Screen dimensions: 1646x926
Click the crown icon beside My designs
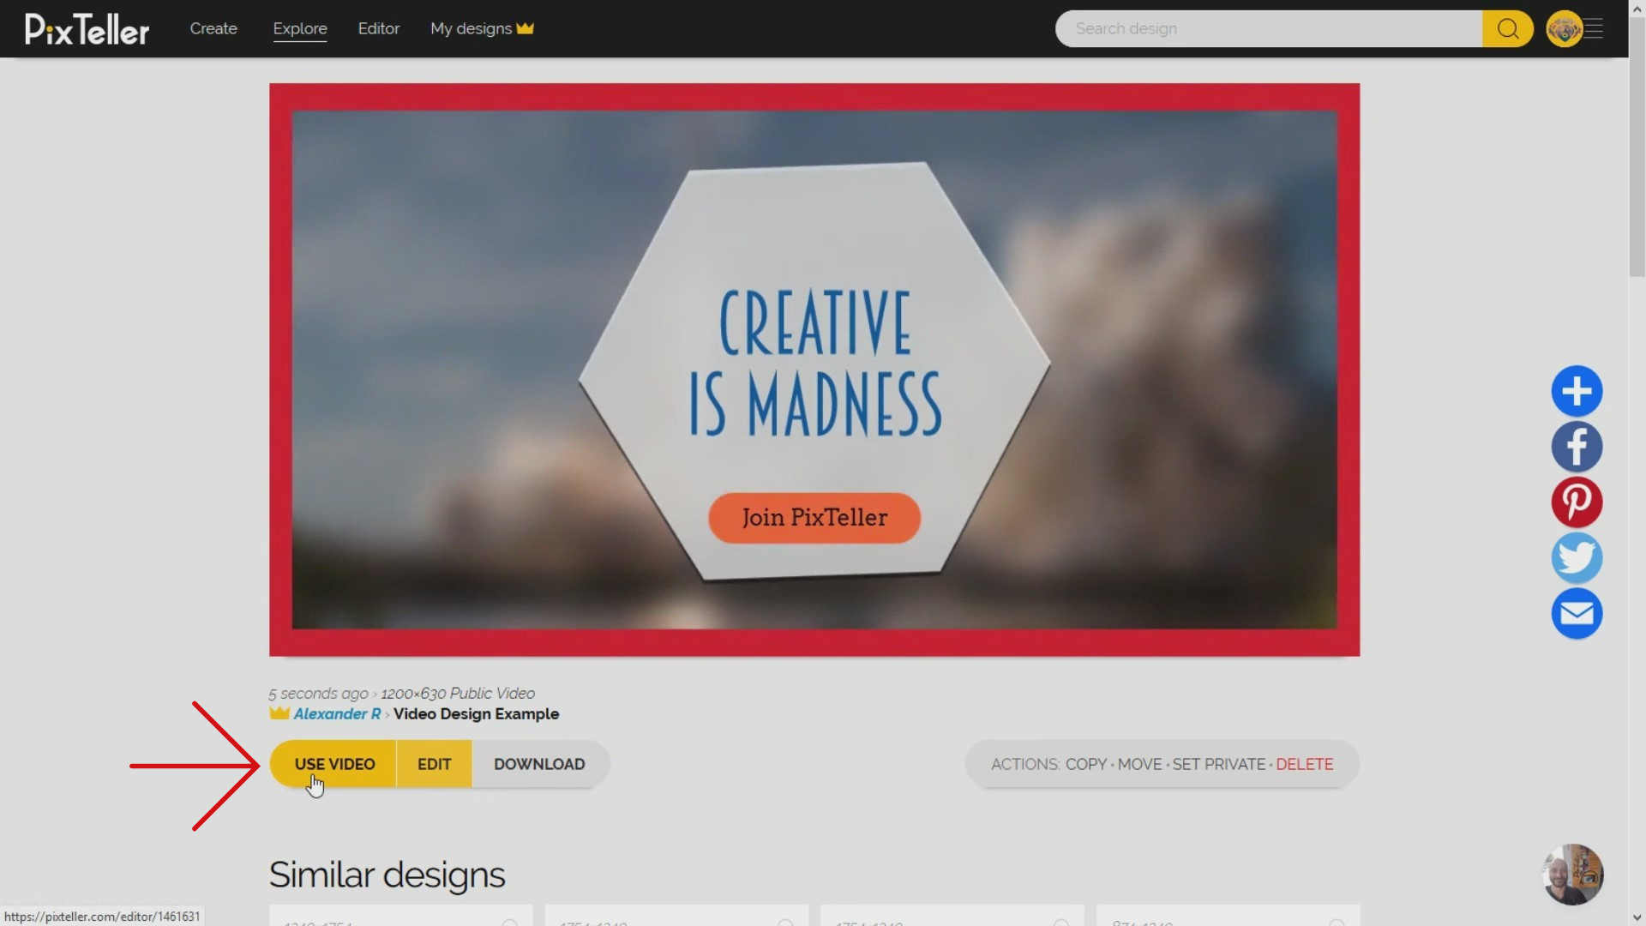(526, 28)
